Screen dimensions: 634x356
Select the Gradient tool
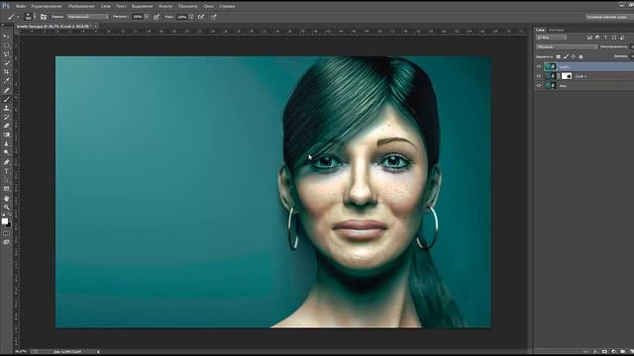pos(6,134)
